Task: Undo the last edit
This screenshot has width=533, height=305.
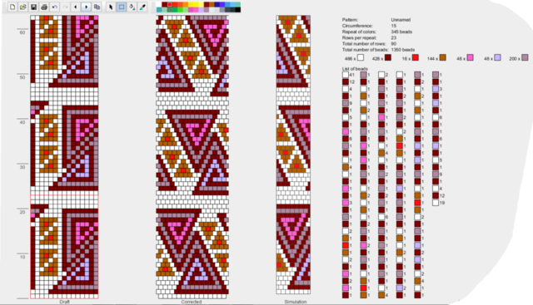Action: (55, 7)
